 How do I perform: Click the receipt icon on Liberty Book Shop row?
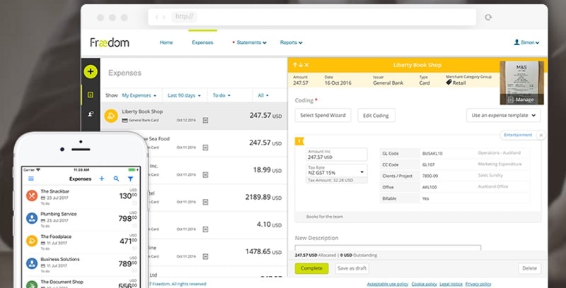click(205, 120)
